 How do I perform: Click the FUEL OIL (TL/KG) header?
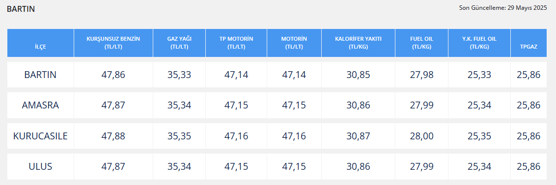click(x=421, y=43)
